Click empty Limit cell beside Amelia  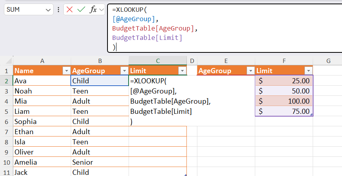158,162
